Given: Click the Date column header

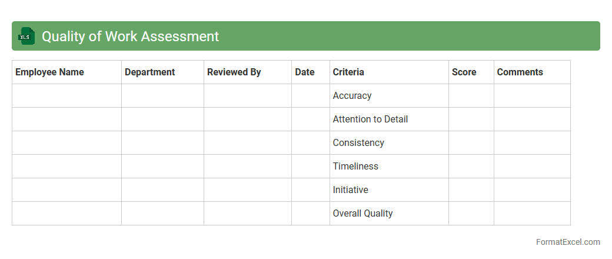Looking at the screenshot, I should [x=305, y=72].
